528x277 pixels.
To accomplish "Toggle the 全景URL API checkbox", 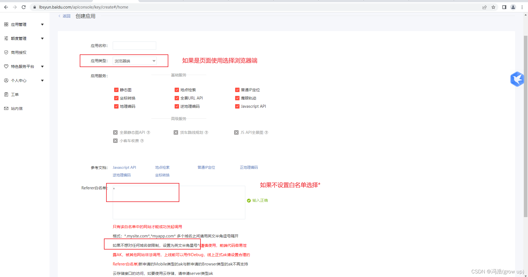I will click(x=177, y=98).
